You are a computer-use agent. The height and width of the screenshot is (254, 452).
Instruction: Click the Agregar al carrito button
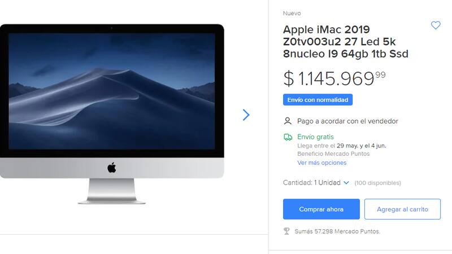[402, 209]
